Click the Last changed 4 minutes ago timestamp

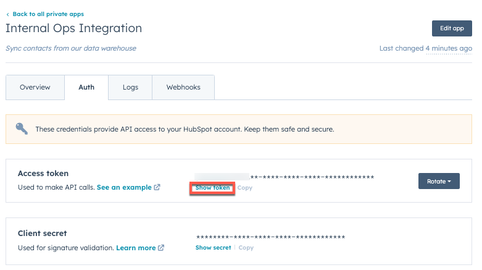(x=426, y=48)
